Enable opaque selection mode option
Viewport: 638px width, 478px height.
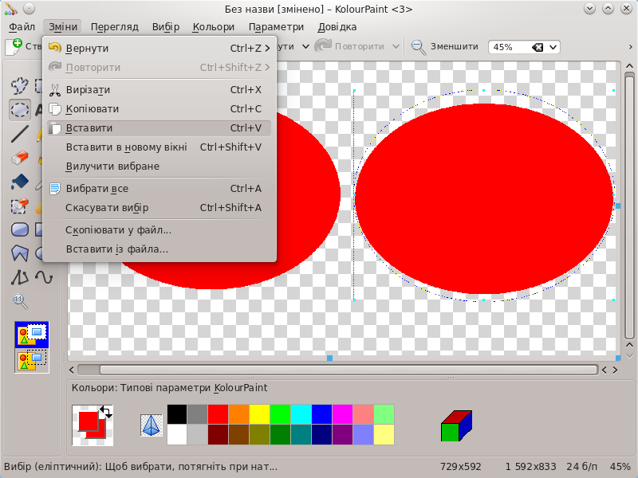click(32, 334)
